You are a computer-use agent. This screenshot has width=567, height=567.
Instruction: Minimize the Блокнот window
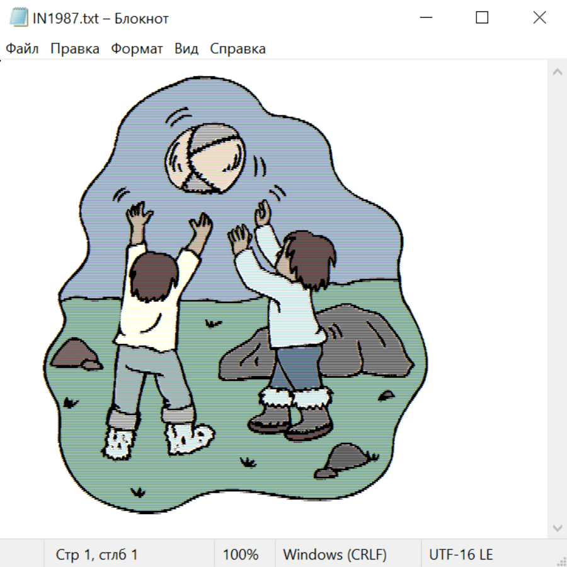pyautogui.click(x=425, y=18)
